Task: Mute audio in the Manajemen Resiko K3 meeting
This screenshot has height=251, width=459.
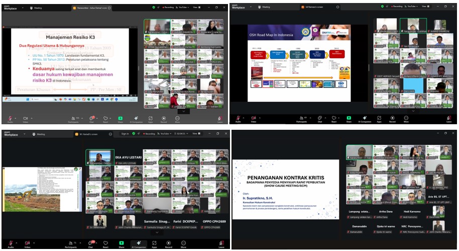Action: pos(10,118)
